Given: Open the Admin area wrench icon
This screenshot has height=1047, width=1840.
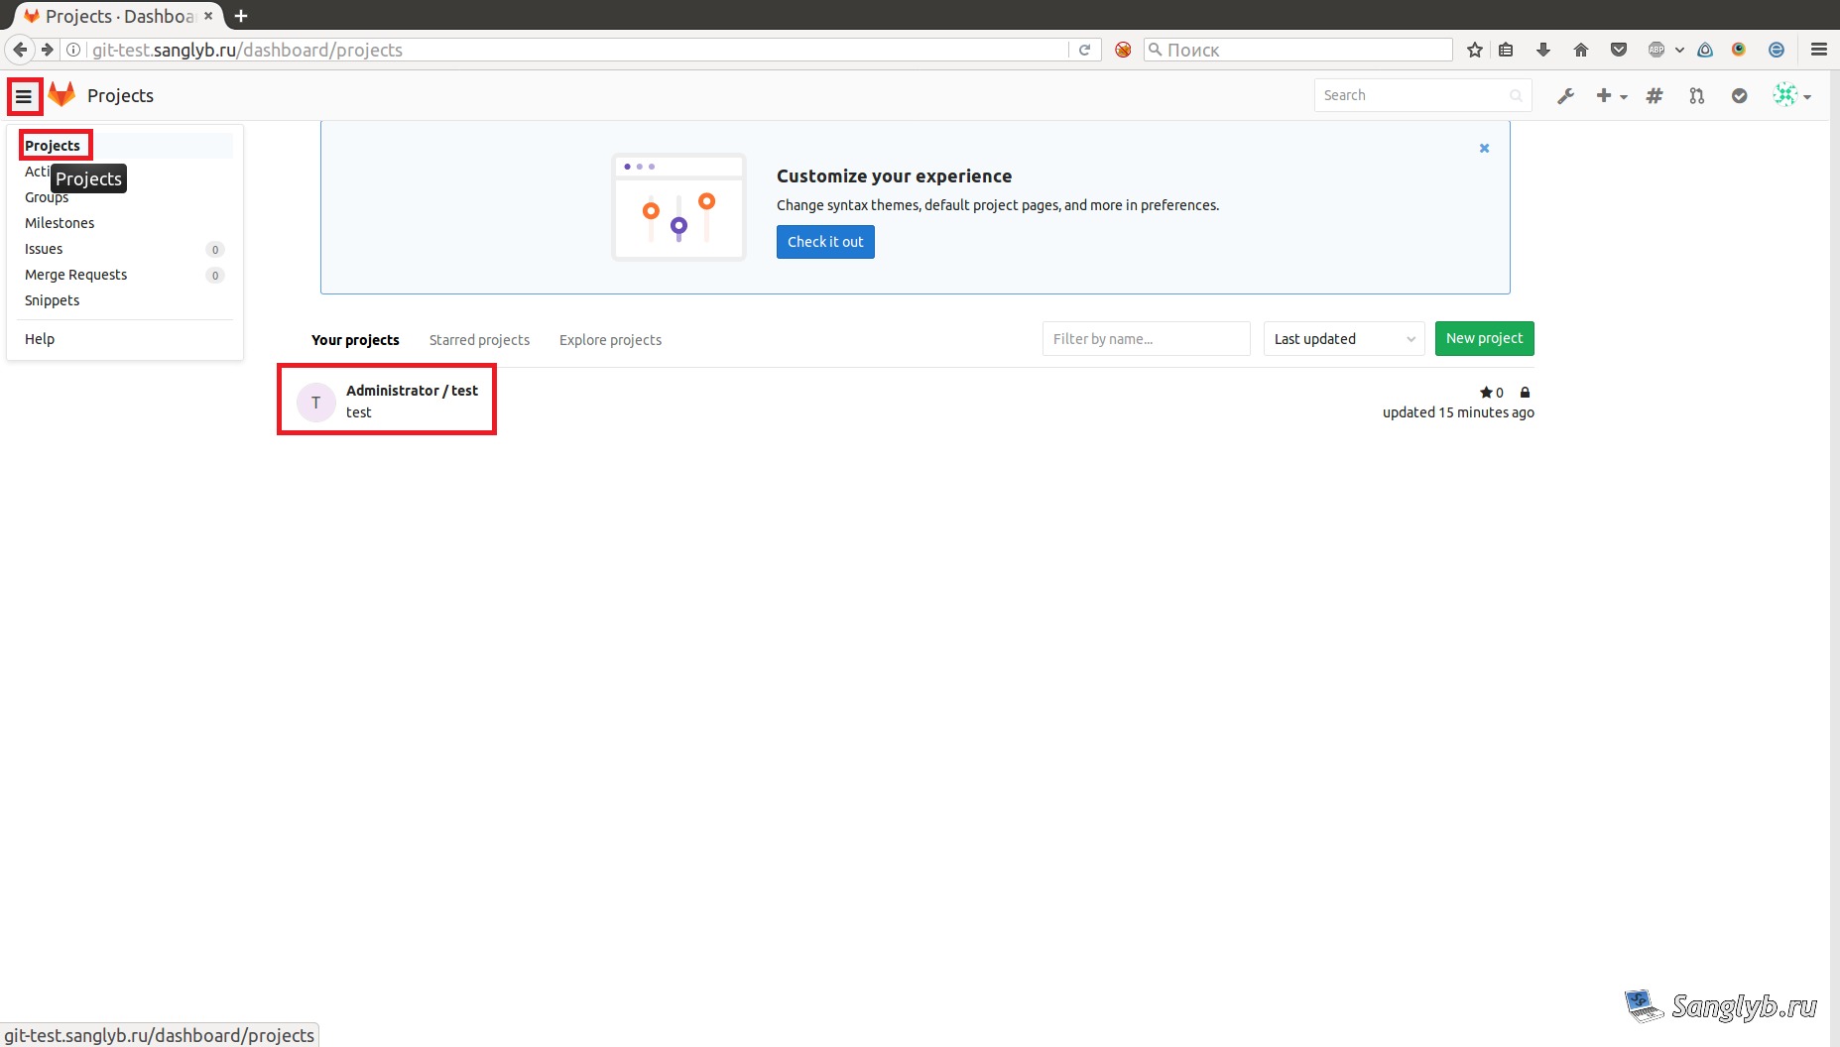Looking at the screenshot, I should [x=1565, y=95].
